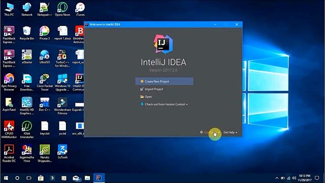Select the Wondershare Filmora shortcut
325x183 pixels.
(62, 106)
